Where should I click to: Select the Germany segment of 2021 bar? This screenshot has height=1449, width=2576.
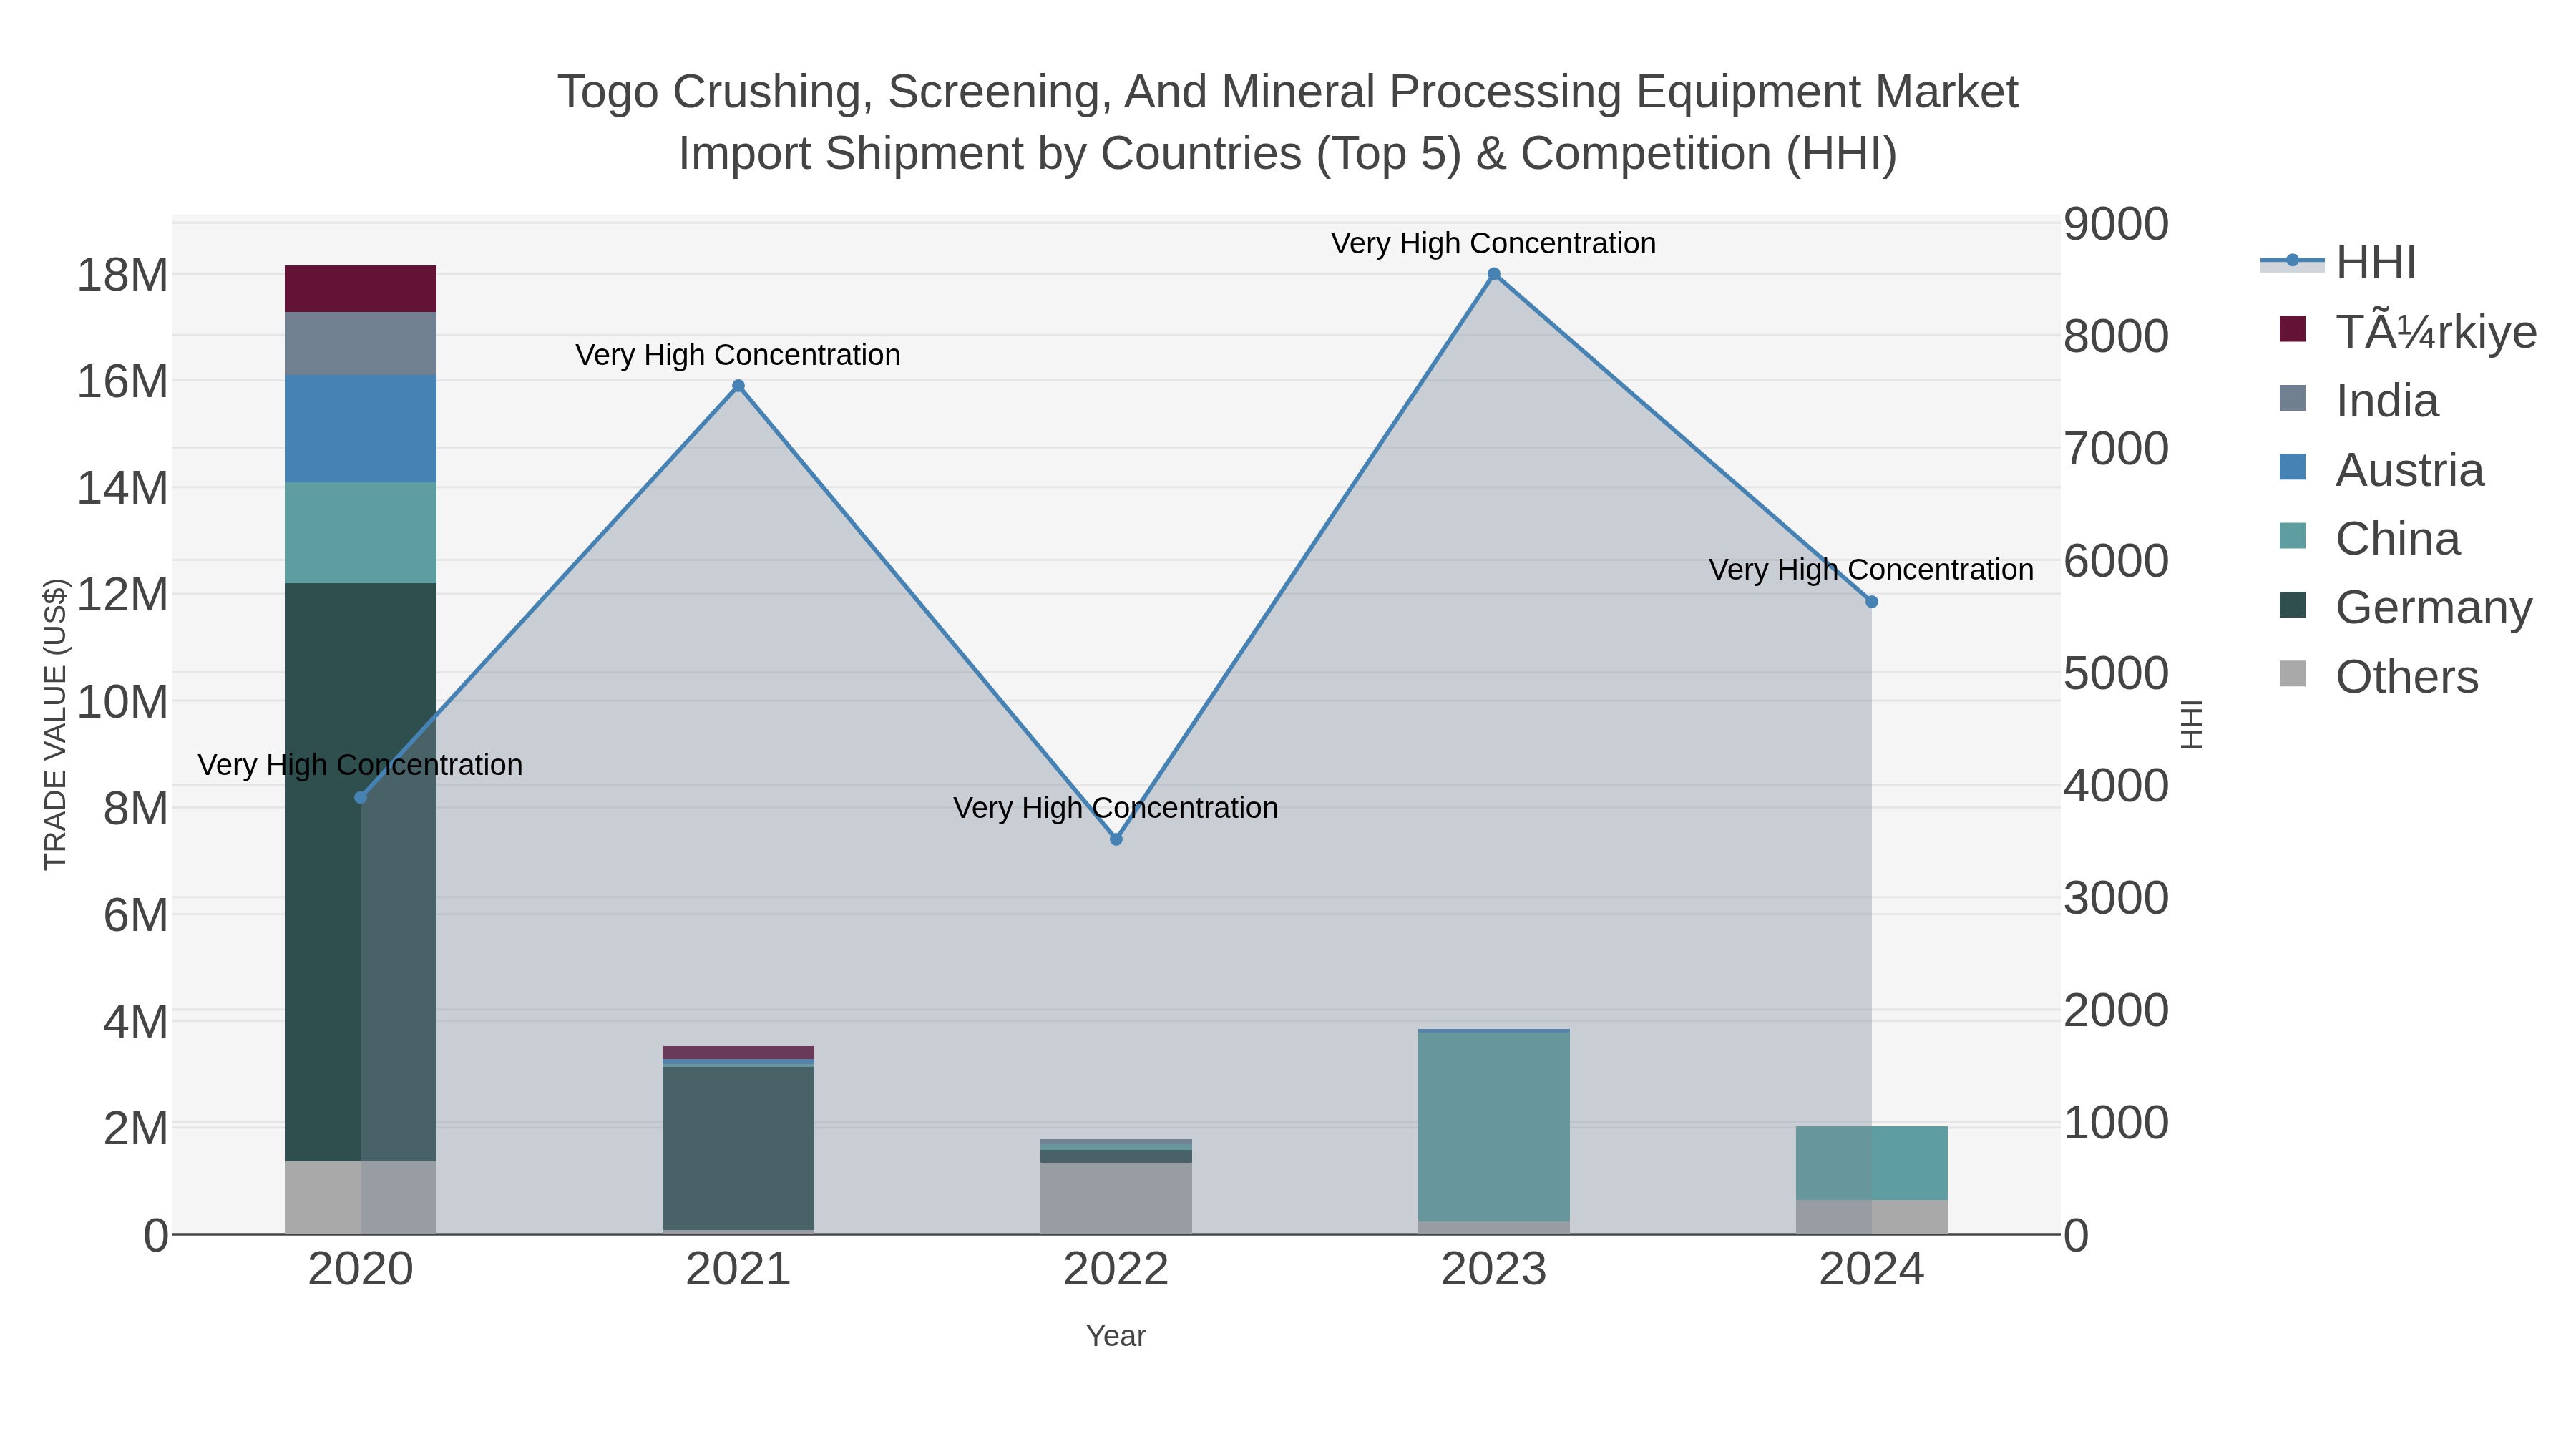[x=738, y=1148]
